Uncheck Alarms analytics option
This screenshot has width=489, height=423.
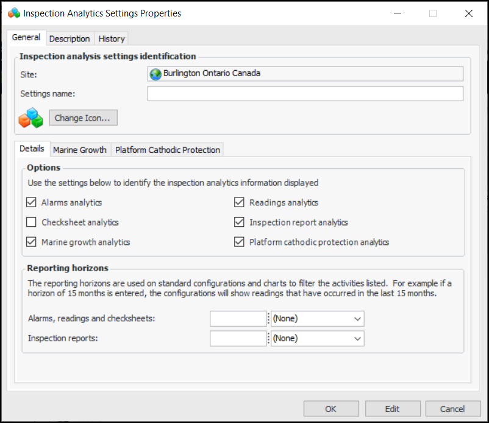(x=32, y=203)
